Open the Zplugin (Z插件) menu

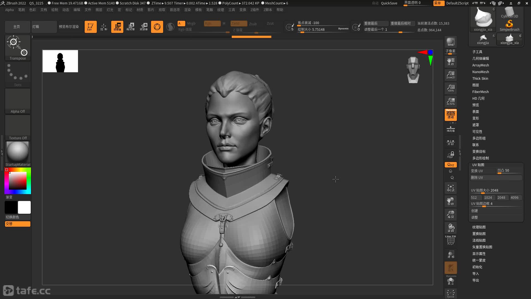(x=255, y=10)
